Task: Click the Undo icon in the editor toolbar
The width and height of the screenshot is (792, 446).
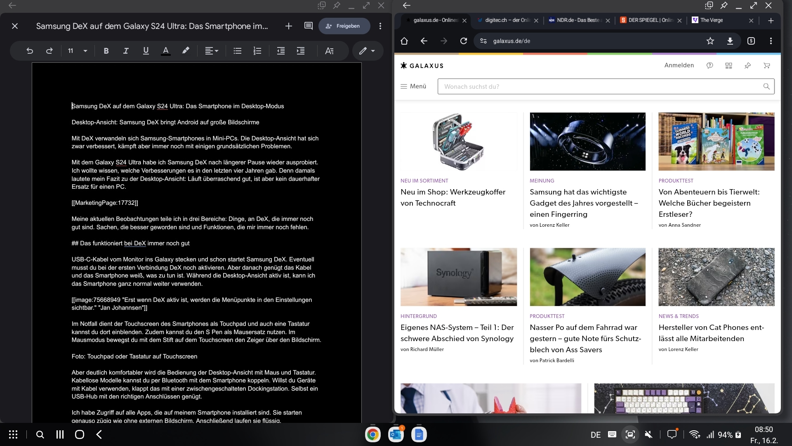Action: (29, 50)
